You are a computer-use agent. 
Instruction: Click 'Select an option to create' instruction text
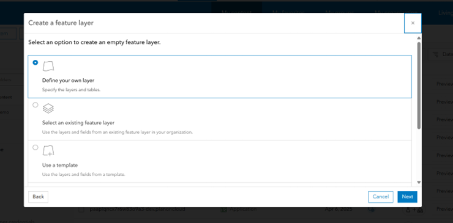point(94,42)
